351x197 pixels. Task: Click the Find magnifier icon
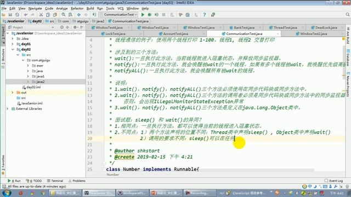point(64,15)
